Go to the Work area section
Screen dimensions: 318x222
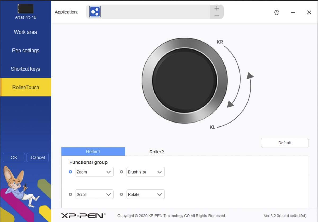25,32
